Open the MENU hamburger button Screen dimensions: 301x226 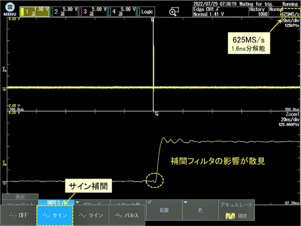(10, 9)
